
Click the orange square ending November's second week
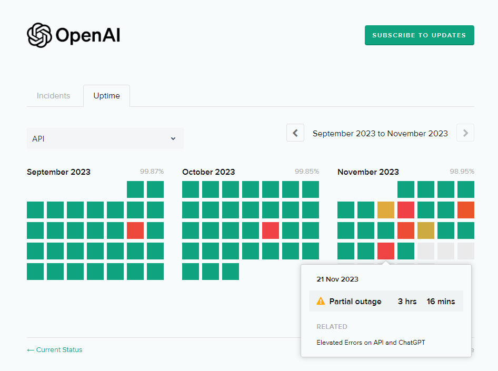click(x=466, y=210)
